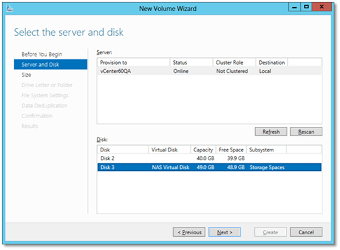Minimize the New Volume Wizard window
The image size is (340, 250).
tap(295, 7)
